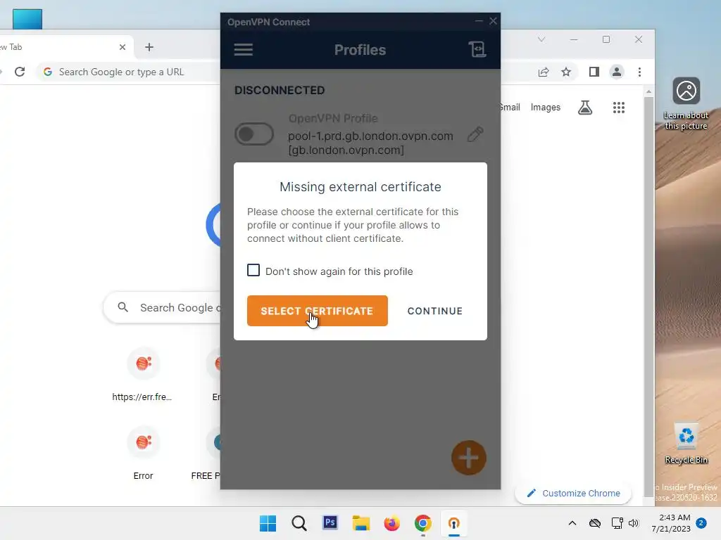Open Photoshop from the taskbar
Image resolution: width=721 pixels, height=540 pixels.
[330, 523]
